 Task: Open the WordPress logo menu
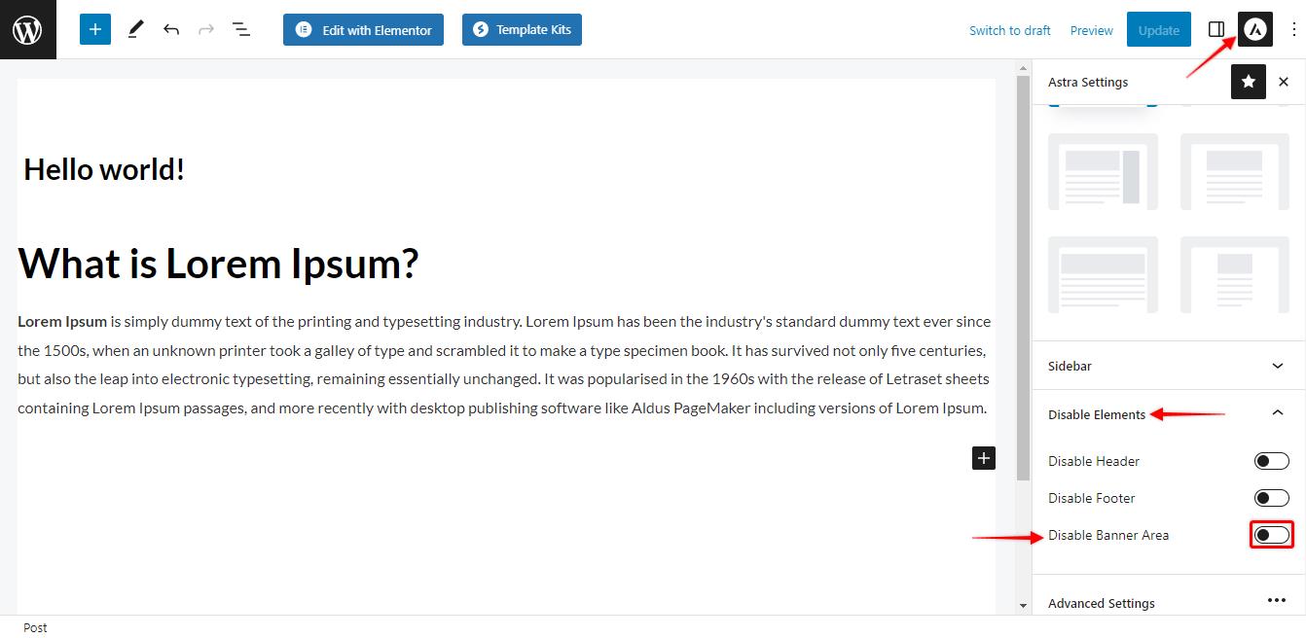click(x=28, y=29)
